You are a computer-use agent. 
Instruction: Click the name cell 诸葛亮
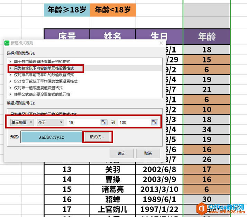112,189
